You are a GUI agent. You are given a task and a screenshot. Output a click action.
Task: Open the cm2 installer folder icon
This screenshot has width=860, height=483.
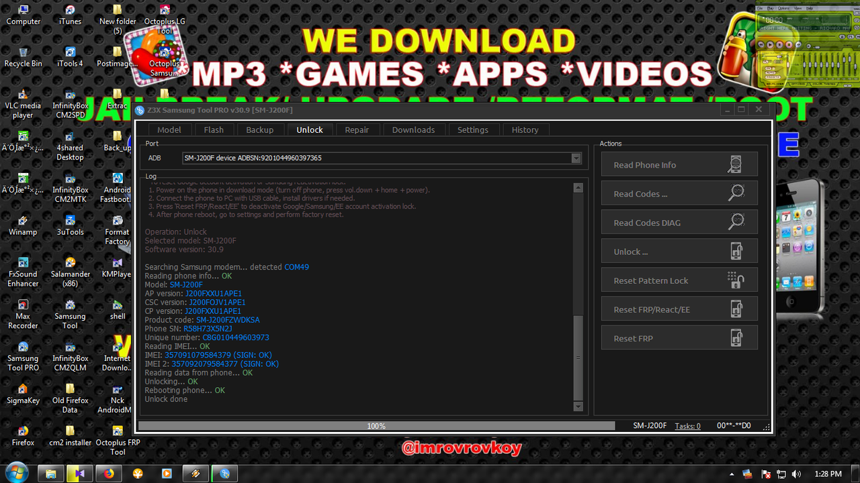pos(70,436)
